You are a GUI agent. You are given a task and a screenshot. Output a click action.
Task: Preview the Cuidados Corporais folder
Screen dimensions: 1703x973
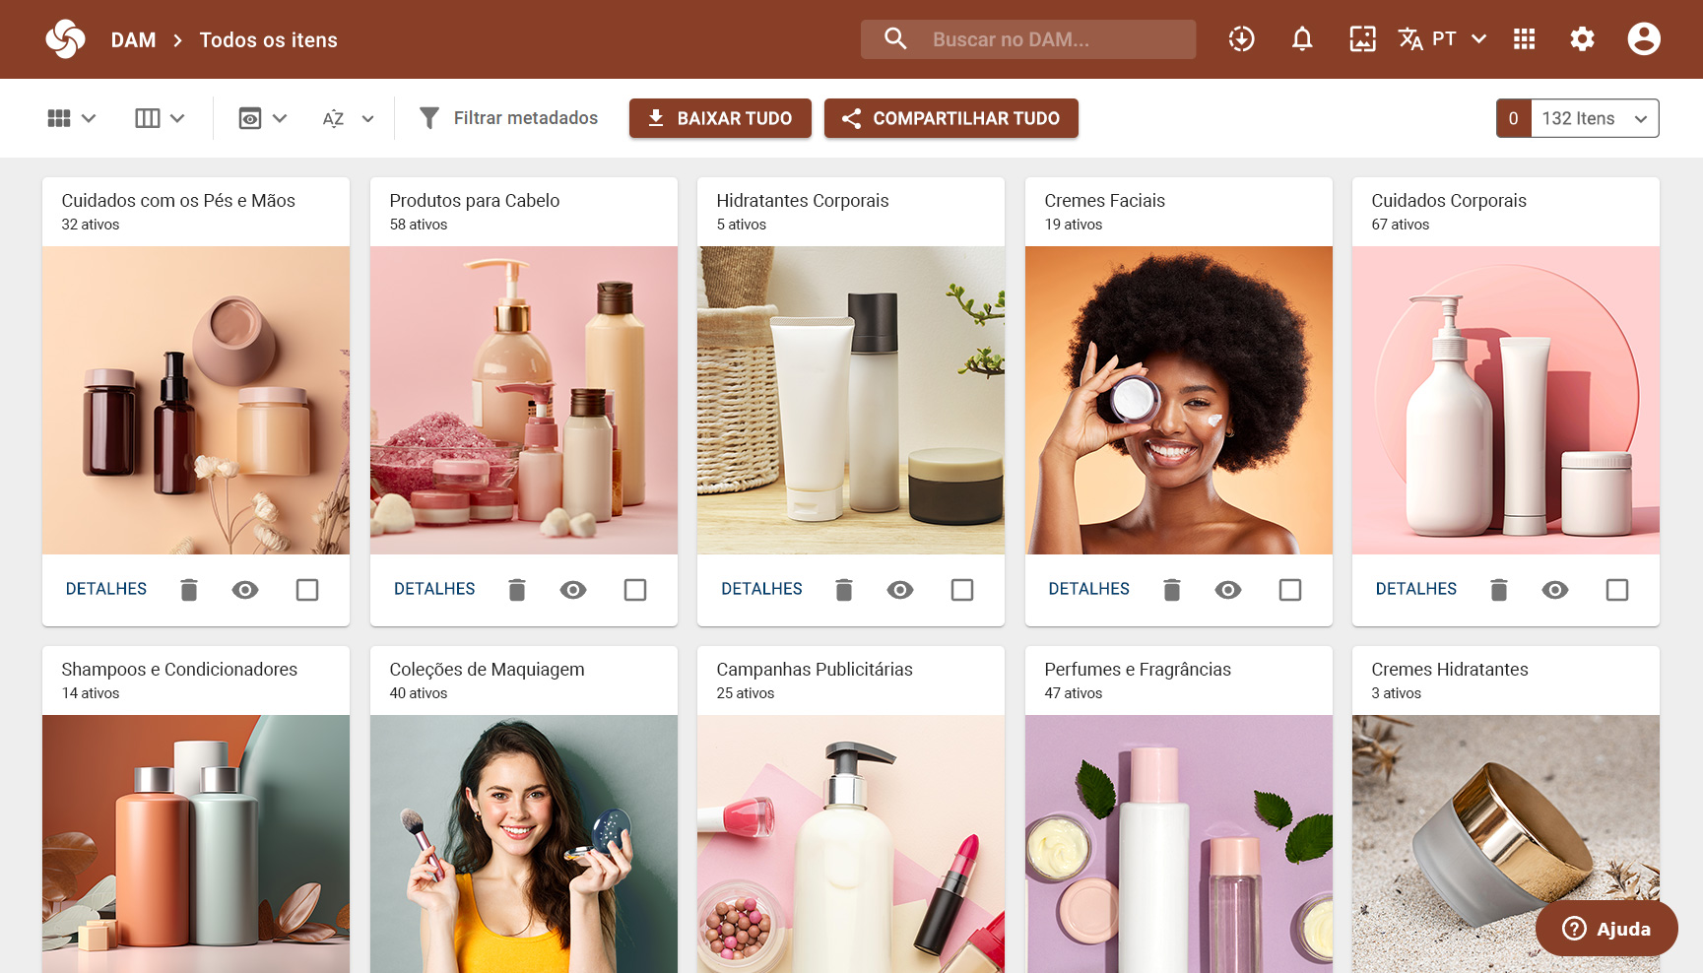[x=1555, y=590]
